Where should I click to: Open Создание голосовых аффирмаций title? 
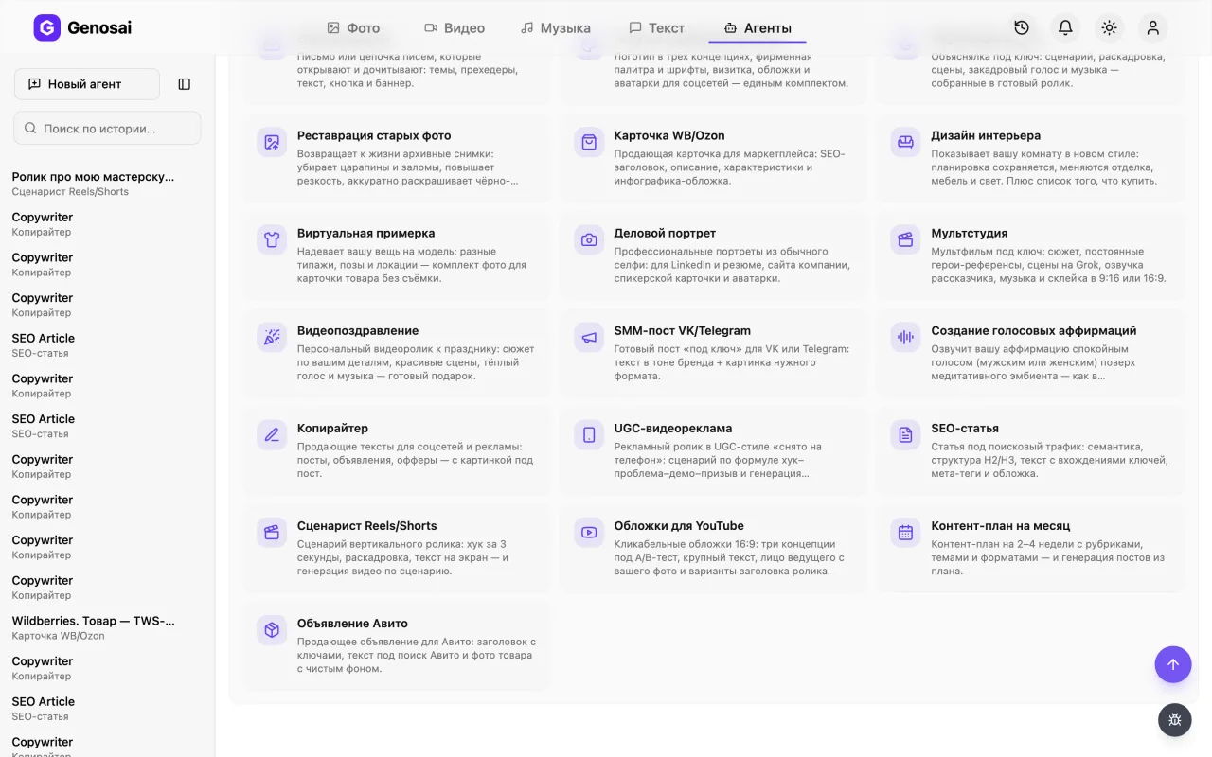coord(1034,330)
